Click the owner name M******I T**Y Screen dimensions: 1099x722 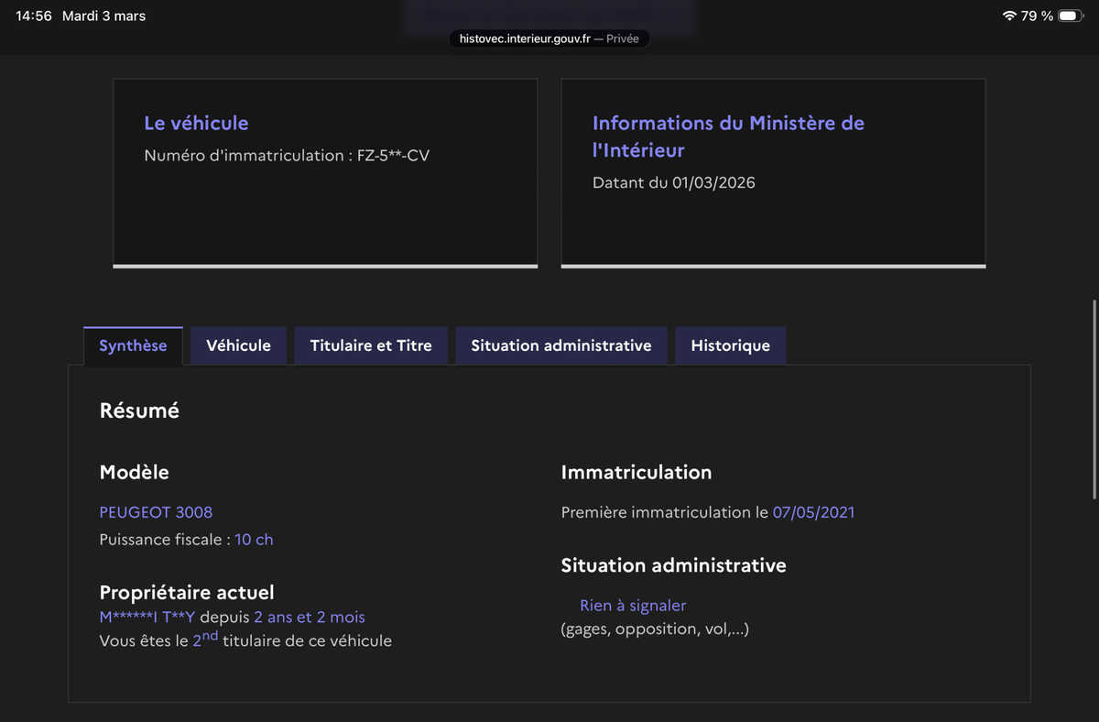[x=147, y=618]
